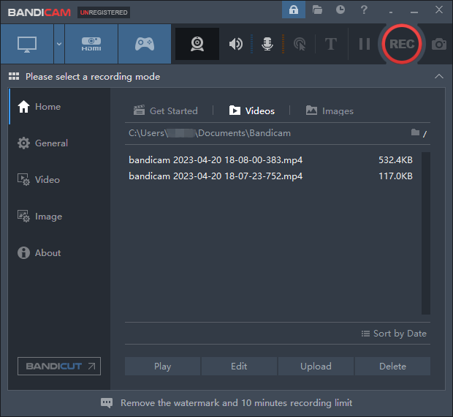This screenshot has height=417, width=453.
Task: Click the lock icon in title bar
Action: [x=294, y=10]
